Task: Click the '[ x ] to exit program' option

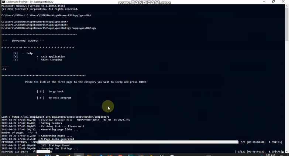Action: pyautogui.click(x=54, y=98)
